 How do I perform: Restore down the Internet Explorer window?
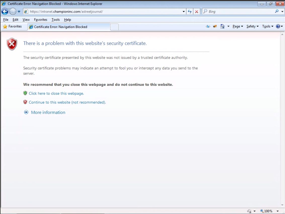point(271,4)
